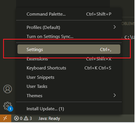The image size is (135, 123).
Task: Open Settings from the Manage menu
Action: pos(69,50)
